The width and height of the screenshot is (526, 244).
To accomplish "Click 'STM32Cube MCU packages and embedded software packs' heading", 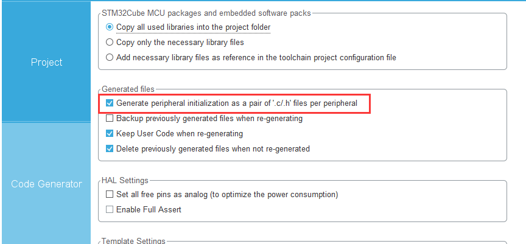I will point(206,13).
